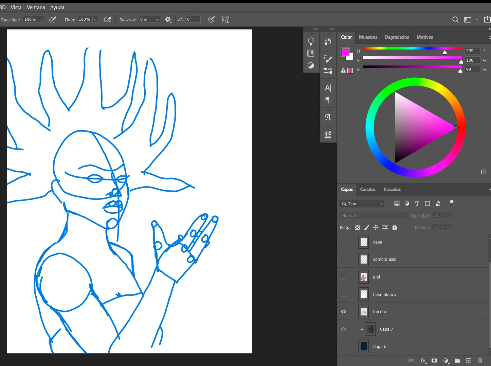Create a new group folder icon
This screenshot has height=366, width=491.
pyautogui.click(x=457, y=361)
